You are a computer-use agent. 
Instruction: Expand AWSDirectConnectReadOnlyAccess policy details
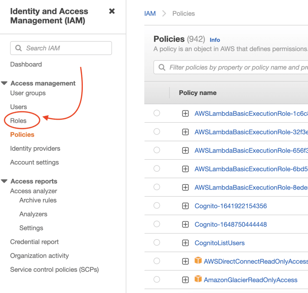pyautogui.click(x=186, y=261)
